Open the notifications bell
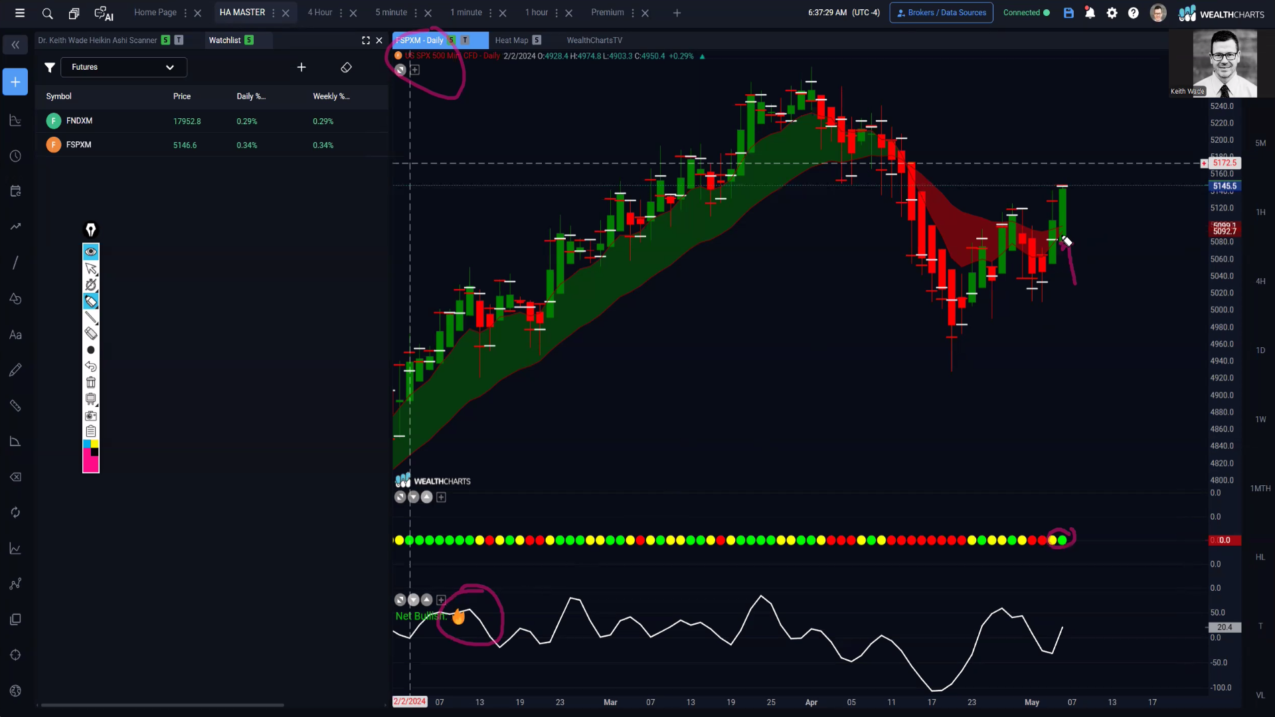This screenshot has width=1275, height=717. coord(1090,13)
